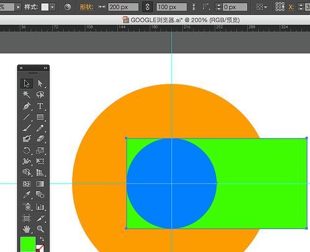Select the Warp/Width tool
Screen dimensions: 310x252
coord(27,161)
